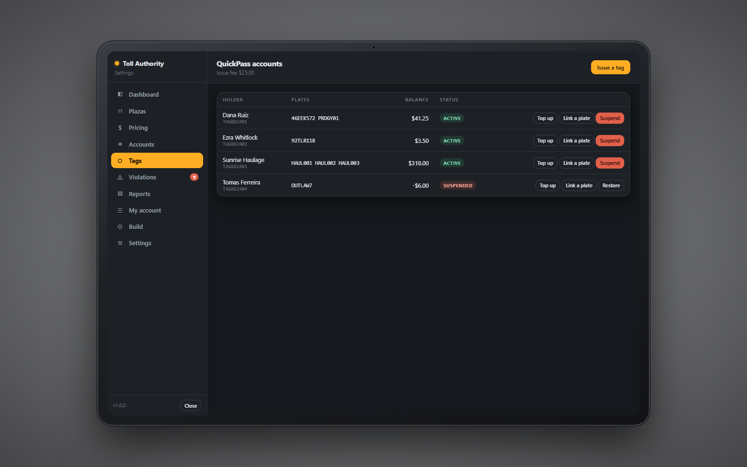747x467 pixels.
Task: Click the Dashboard sidebar icon
Action: (120, 94)
